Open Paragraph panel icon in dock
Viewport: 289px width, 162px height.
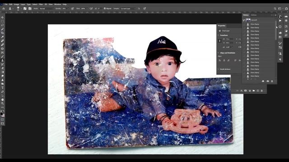[x=280, y=60]
